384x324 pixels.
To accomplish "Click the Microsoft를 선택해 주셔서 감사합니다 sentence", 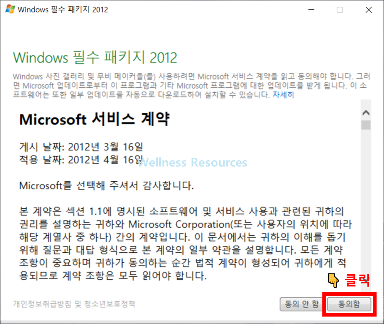I will pyautogui.click(x=107, y=185).
